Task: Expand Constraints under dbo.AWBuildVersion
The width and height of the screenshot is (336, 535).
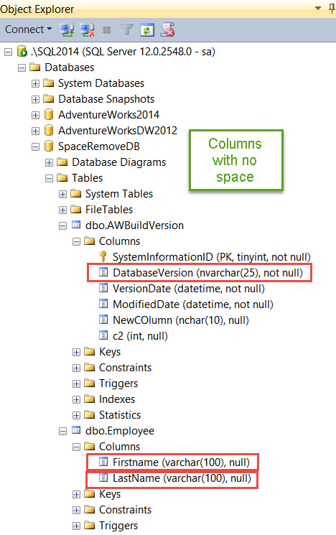Action: 76,368
